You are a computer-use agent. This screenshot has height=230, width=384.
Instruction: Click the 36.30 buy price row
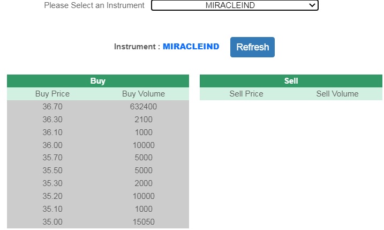pos(52,120)
